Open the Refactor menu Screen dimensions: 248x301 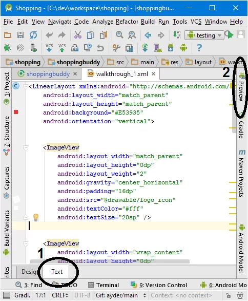pyautogui.click(x=127, y=22)
